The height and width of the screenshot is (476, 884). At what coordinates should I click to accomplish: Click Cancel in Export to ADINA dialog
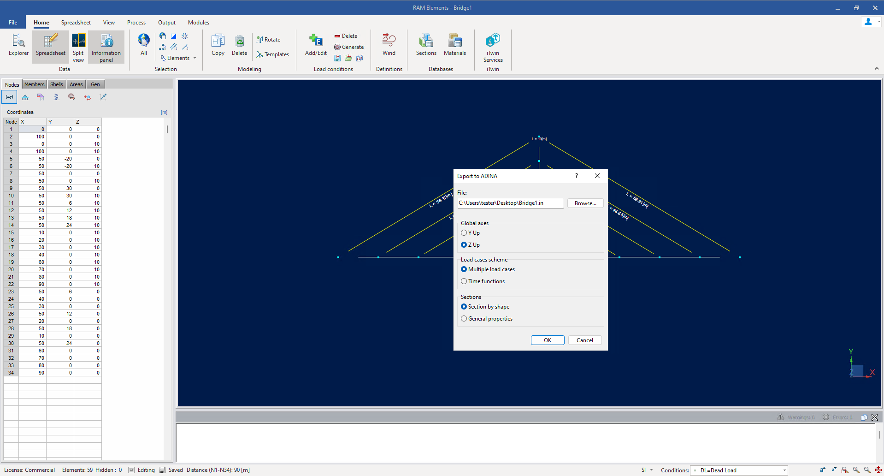pyautogui.click(x=585, y=340)
